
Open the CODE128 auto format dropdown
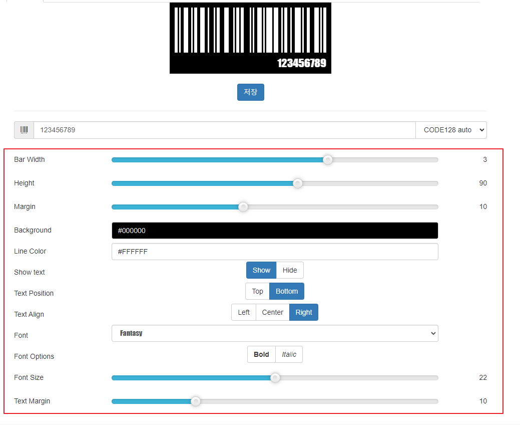point(451,130)
